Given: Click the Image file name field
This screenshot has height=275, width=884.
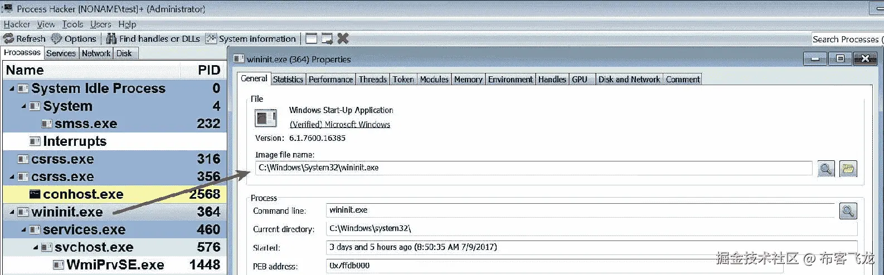Looking at the screenshot, I should click(534, 168).
